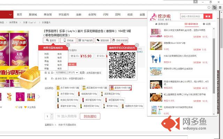This screenshot has width=223, height=139.
Task: Open the 闪购 nav item
Action: click(x=106, y=15)
